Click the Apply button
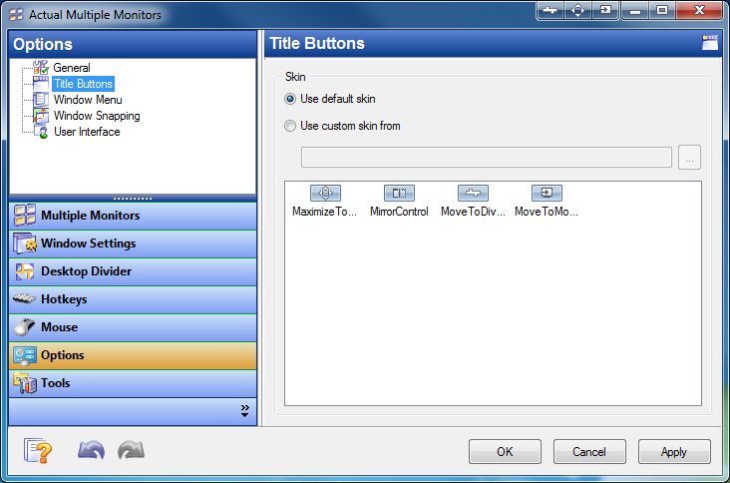Image resolution: width=730 pixels, height=483 pixels. coord(674,451)
